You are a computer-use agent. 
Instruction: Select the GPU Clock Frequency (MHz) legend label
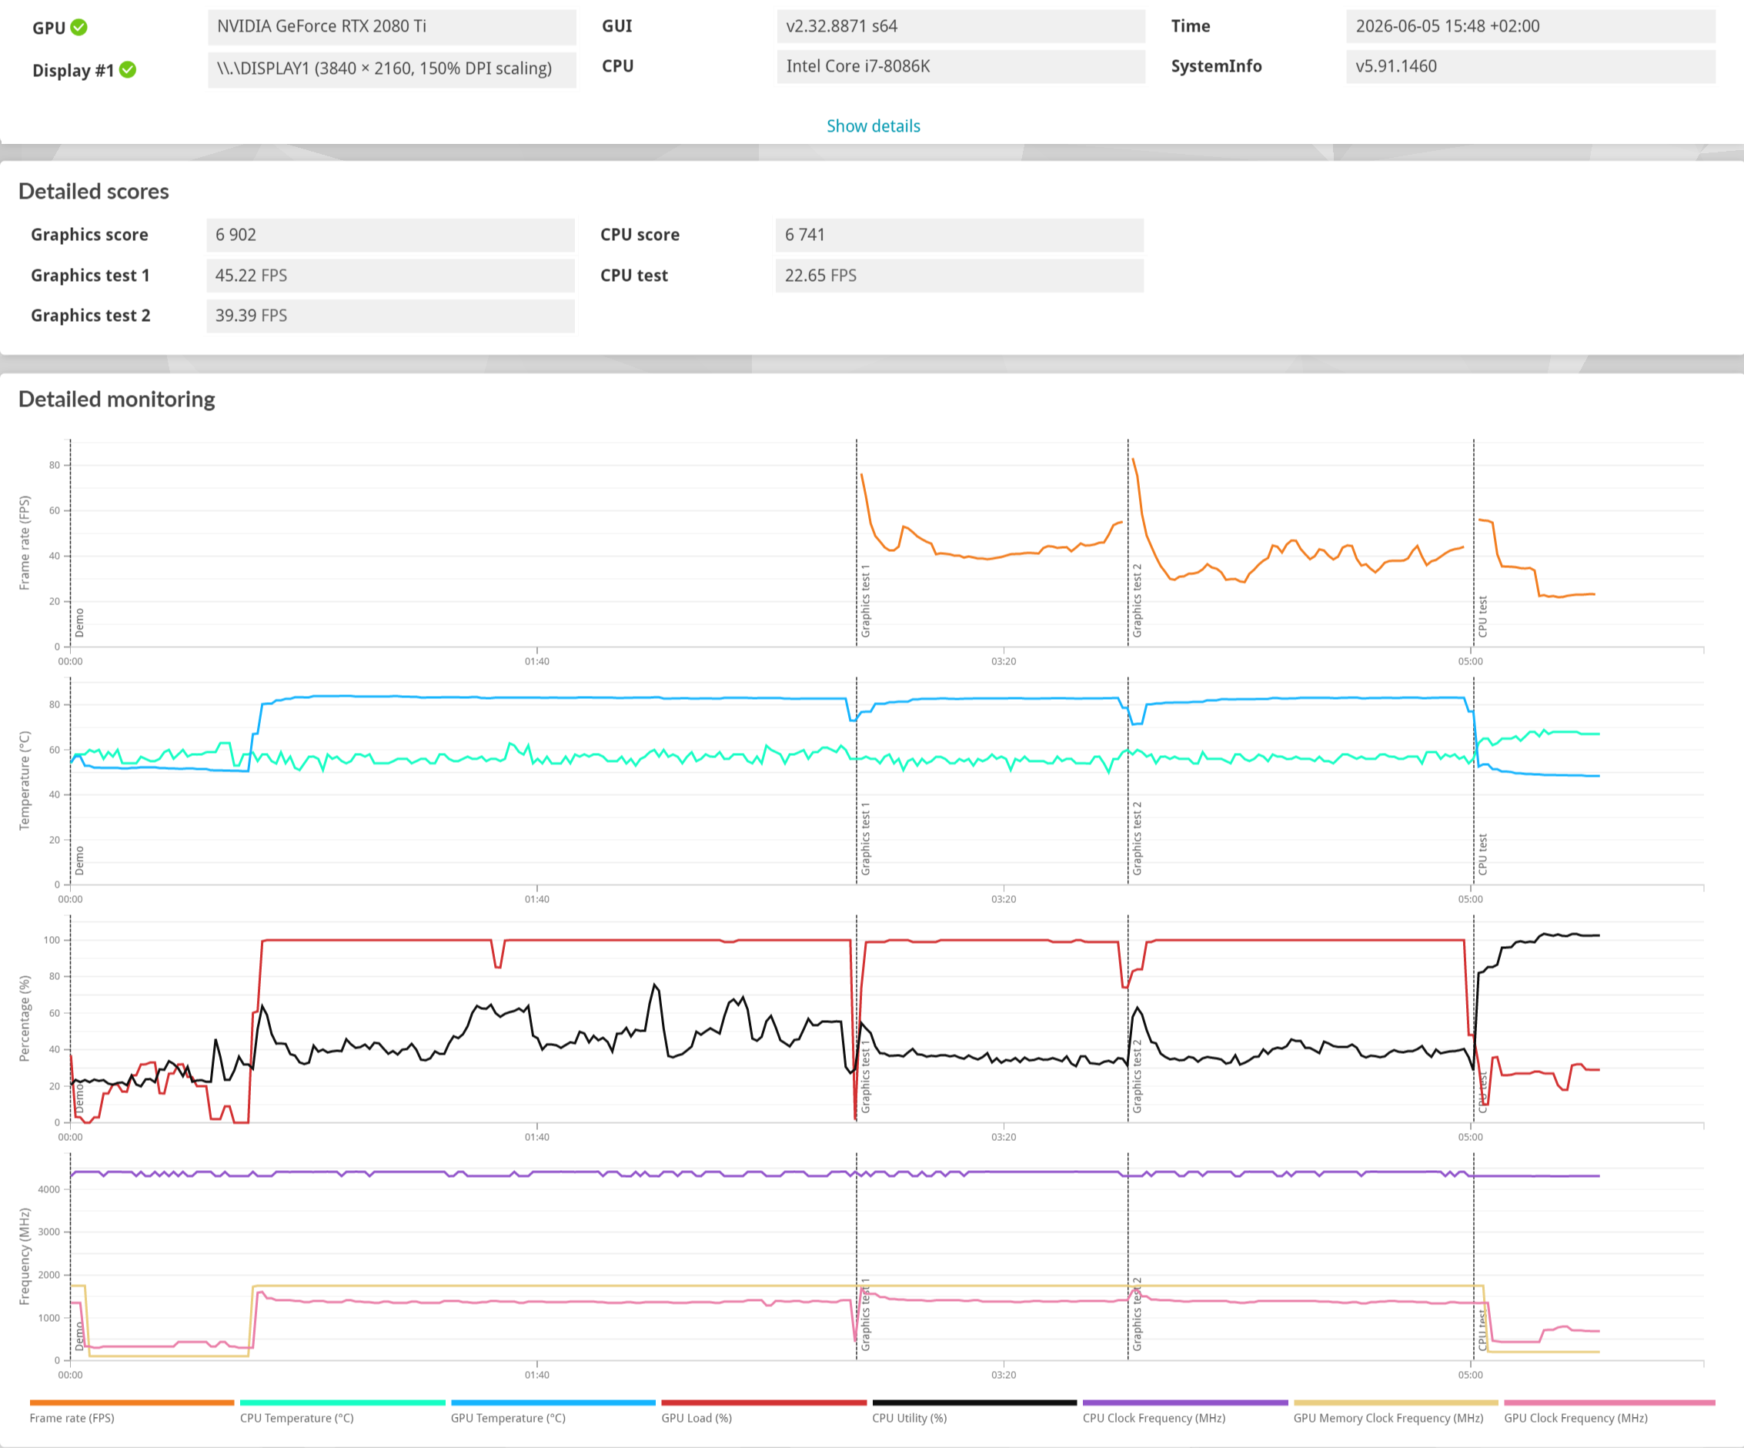(1575, 1418)
